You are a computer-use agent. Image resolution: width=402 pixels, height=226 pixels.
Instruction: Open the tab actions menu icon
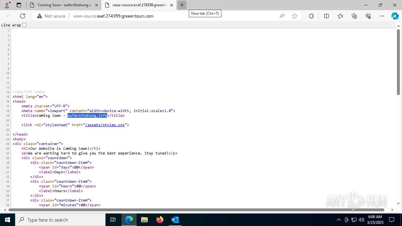point(19,5)
